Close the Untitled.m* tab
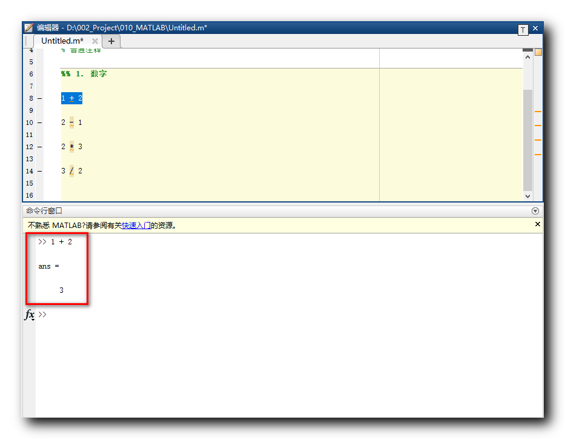This screenshot has width=565, height=439. pyautogui.click(x=94, y=41)
